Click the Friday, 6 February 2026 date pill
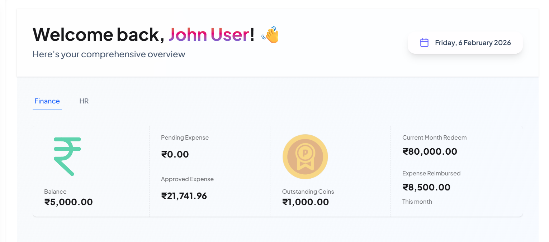The height and width of the screenshot is (242, 549). click(x=465, y=43)
